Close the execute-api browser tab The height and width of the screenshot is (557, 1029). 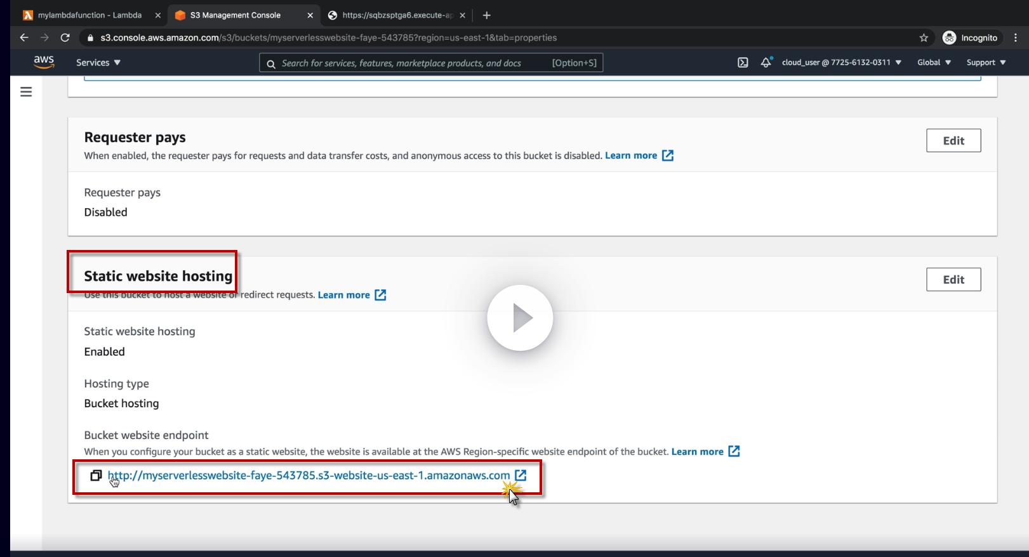pos(462,15)
